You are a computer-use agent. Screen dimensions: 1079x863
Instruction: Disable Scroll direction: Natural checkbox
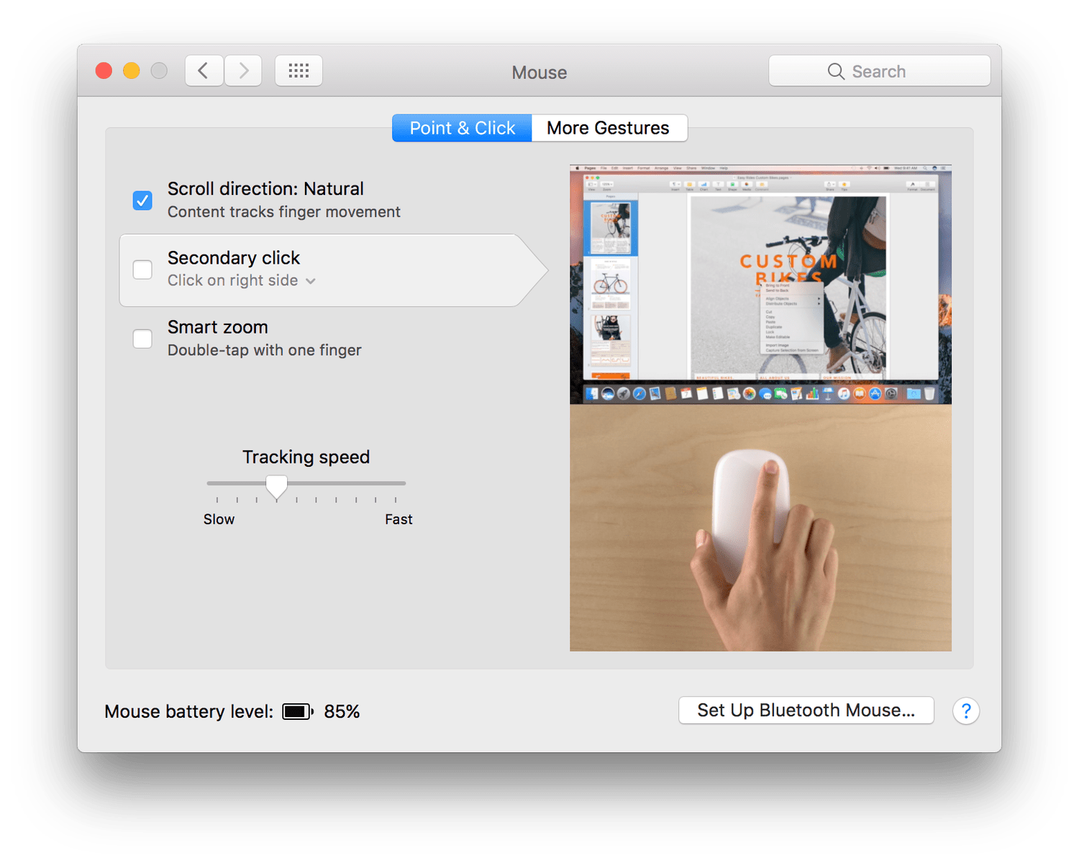[142, 200]
